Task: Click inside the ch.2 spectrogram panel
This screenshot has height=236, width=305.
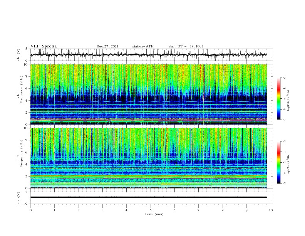Action: [x=148, y=158]
